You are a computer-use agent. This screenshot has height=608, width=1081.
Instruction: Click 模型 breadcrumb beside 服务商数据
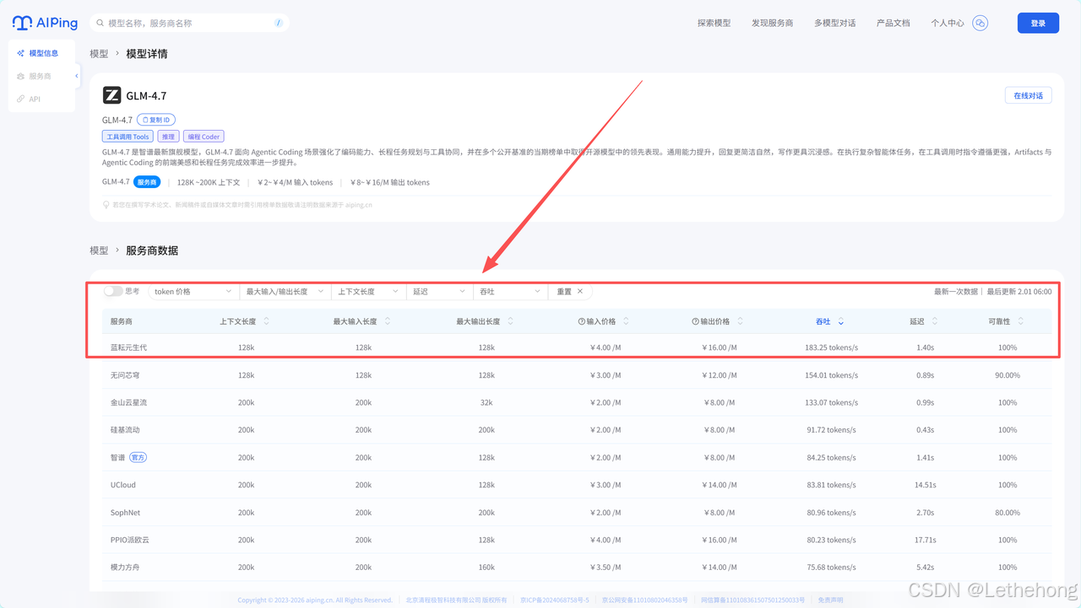point(99,250)
